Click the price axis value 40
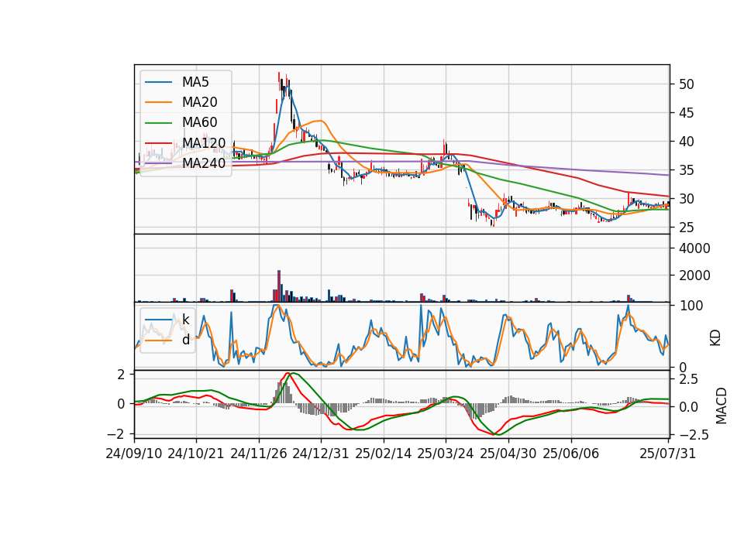744x534 pixels. coord(687,142)
